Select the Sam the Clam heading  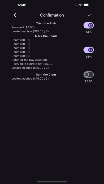point(46,75)
